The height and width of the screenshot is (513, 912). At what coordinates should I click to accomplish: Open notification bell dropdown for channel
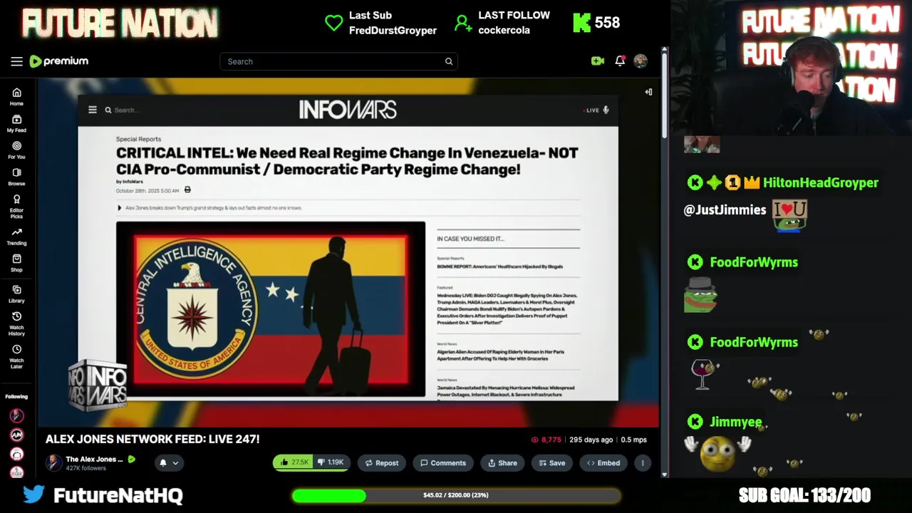point(168,463)
